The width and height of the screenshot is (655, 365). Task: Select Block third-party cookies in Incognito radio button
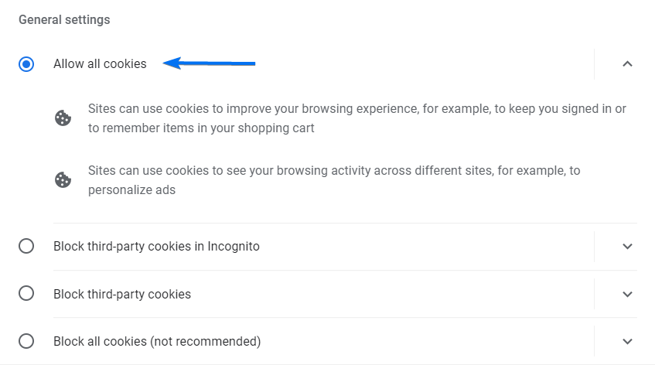26,246
